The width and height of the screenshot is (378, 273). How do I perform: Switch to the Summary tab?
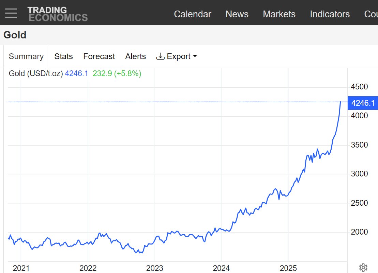pos(26,56)
